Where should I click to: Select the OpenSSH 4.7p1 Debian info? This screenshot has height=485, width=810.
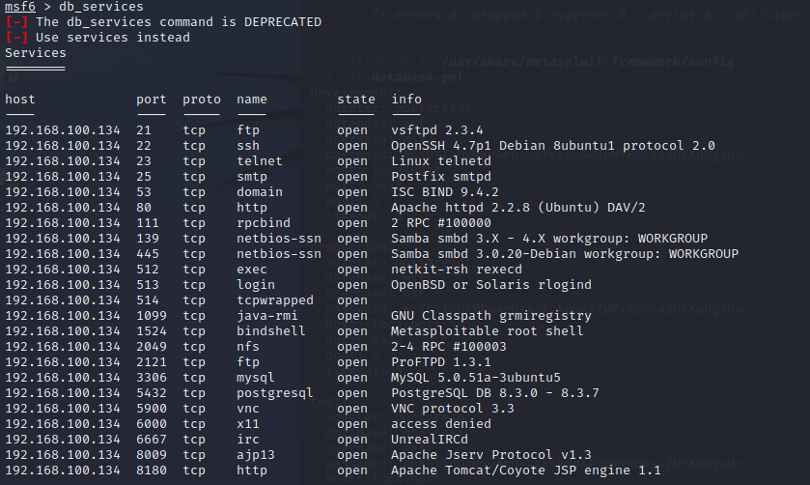[x=553, y=146]
